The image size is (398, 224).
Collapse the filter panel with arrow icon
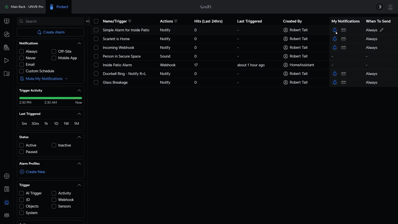click(x=87, y=21)
